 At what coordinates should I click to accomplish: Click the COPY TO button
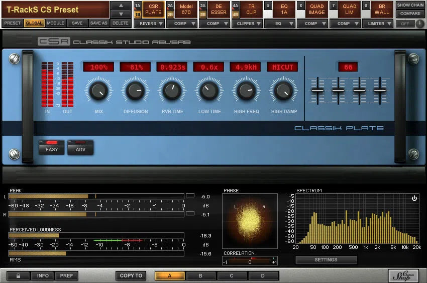click(x=131, y=275)
